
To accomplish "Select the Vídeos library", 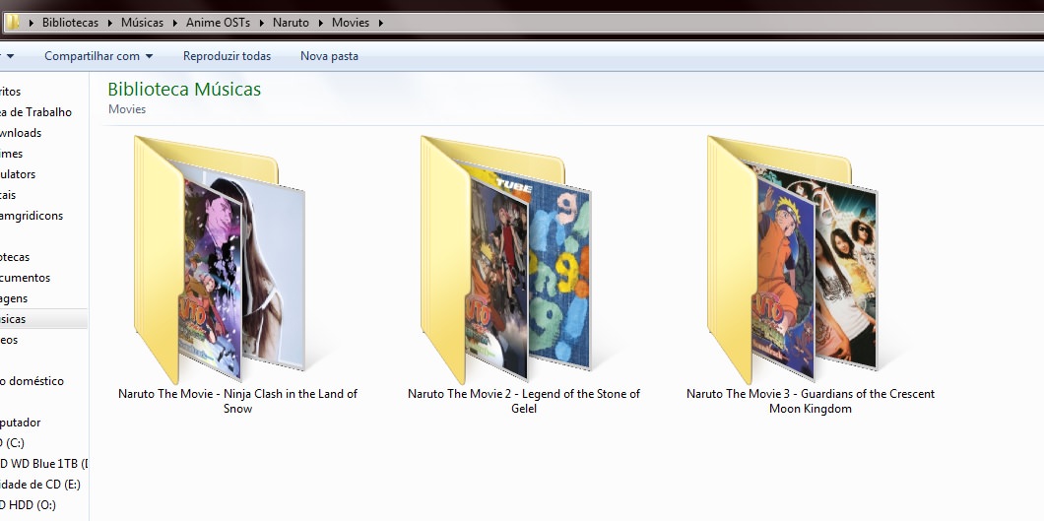I will click(x=9, y=340).
